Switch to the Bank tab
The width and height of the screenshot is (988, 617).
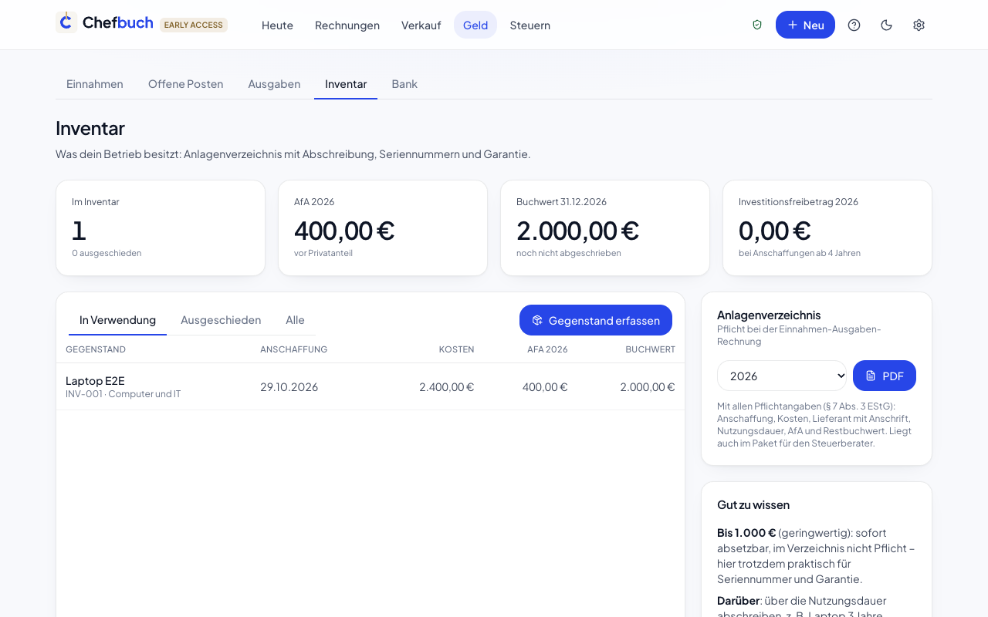tap(404, 84)
